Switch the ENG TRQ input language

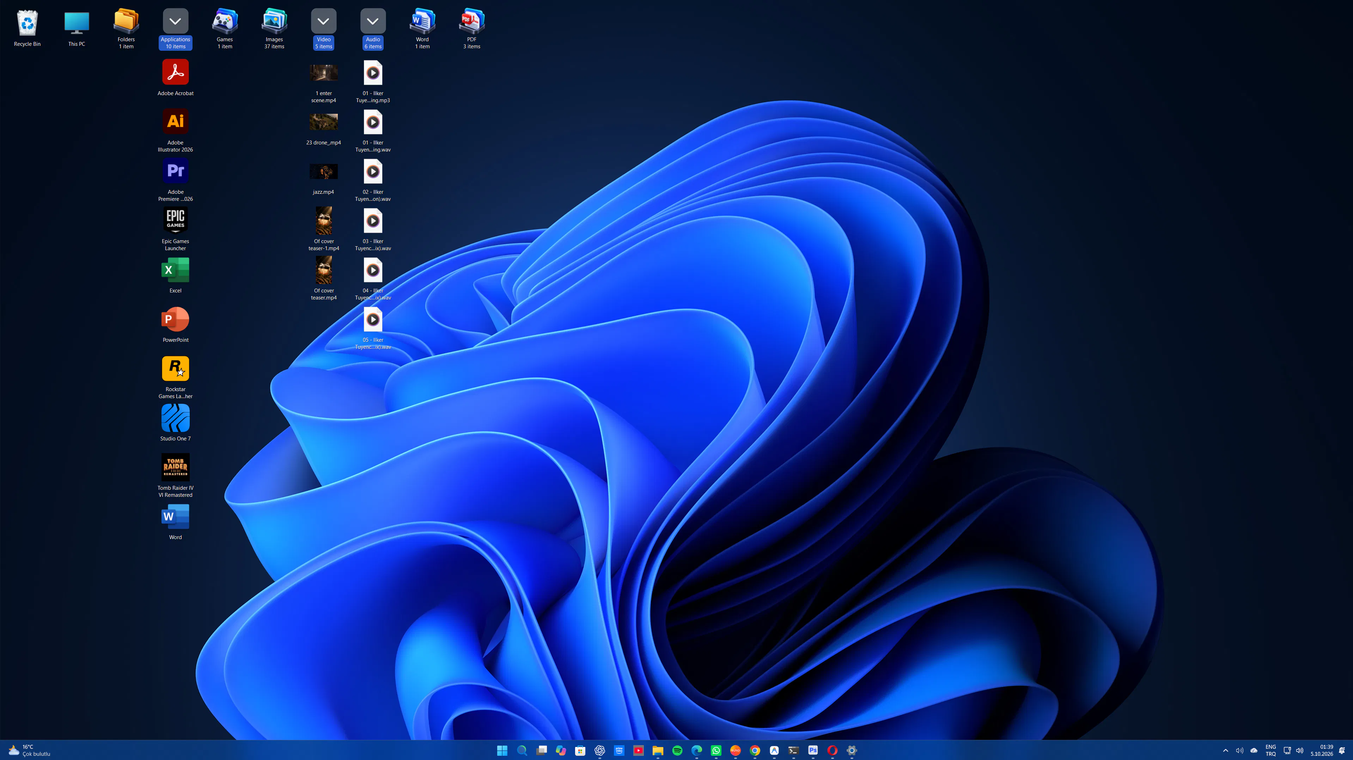[x=1270, y=750]
